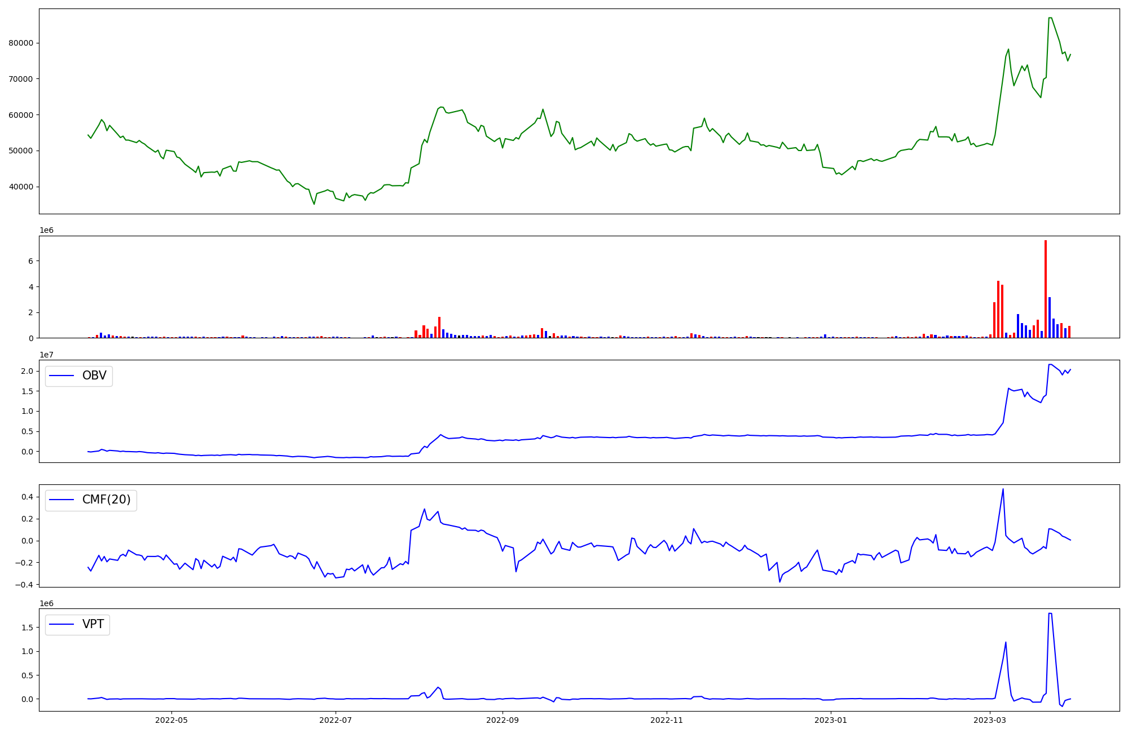The height and width of the screenshot is (733, 1128).
Task: Click the tallest red volume bar
Action: click(x=1046, y=289)
